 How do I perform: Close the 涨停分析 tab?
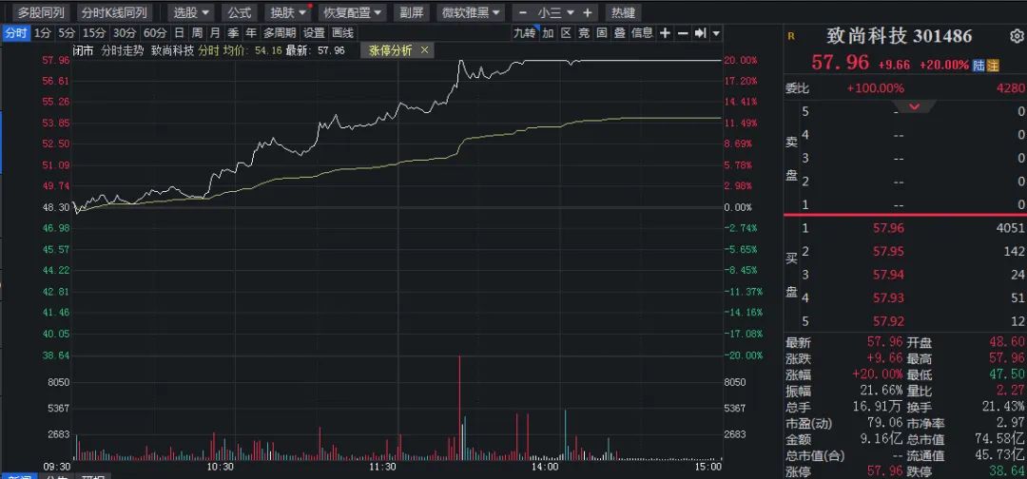tap(424, 49)
